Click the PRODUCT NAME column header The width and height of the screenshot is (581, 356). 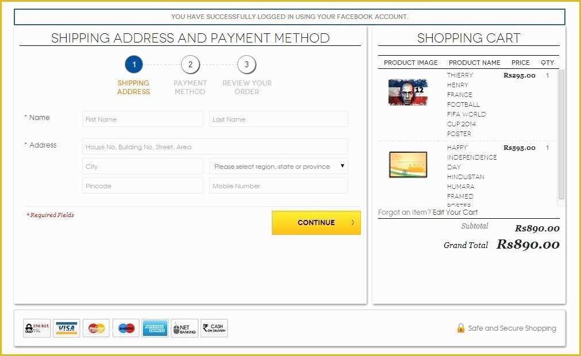click(x=474, y=63)
